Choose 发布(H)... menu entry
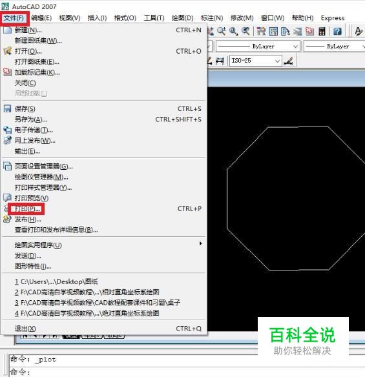Image resolution: width=365 pixels, height=377 pixels. coord(103,219)
